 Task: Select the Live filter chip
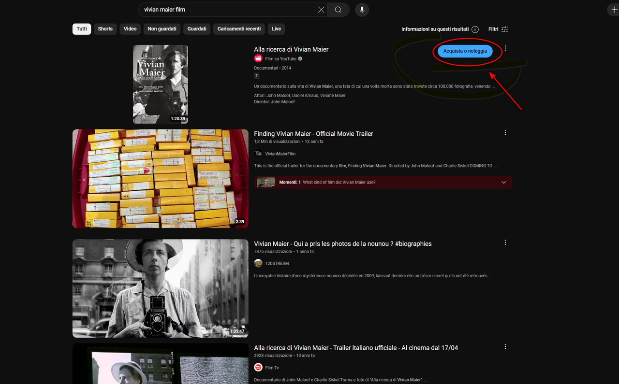point(276,29)
